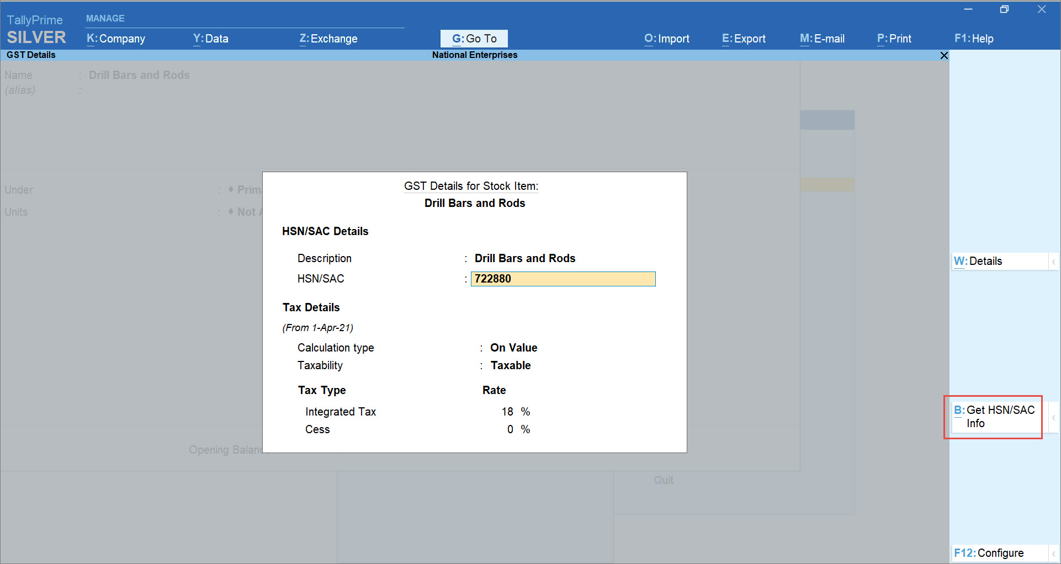The width and height of the screenshot is (1061, 564).
Task: Expand the arrow beside Get HSN/SAC Info
Action: [x=1053, y=417]
